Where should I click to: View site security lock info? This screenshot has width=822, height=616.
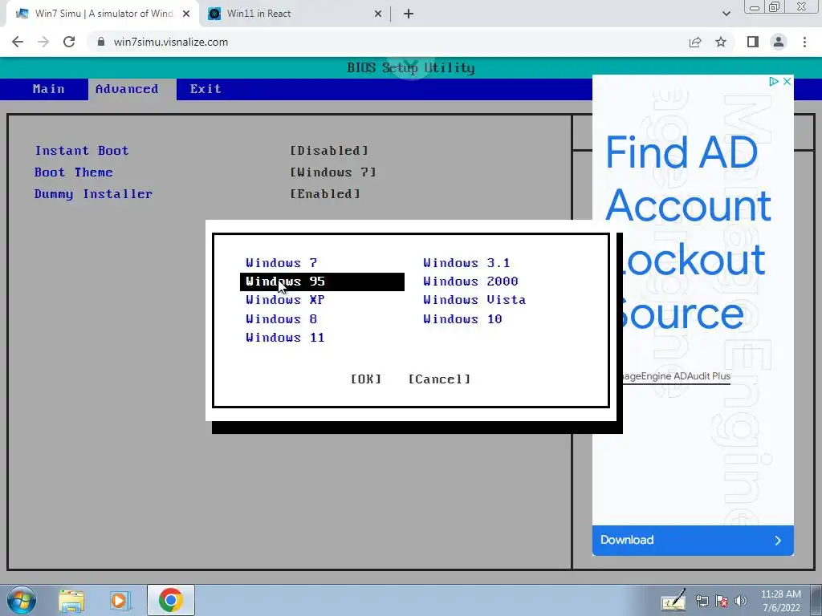click(x=101, y=42)
